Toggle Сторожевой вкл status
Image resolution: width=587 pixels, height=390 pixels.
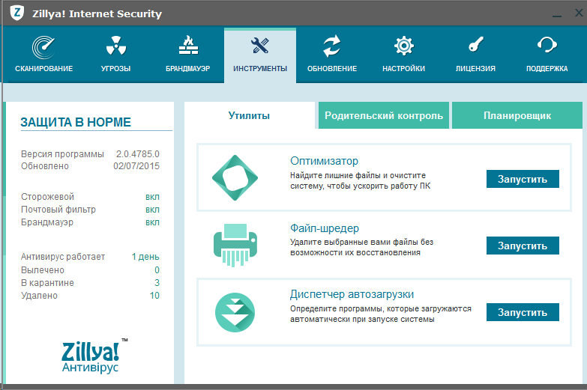coord(152,197)
